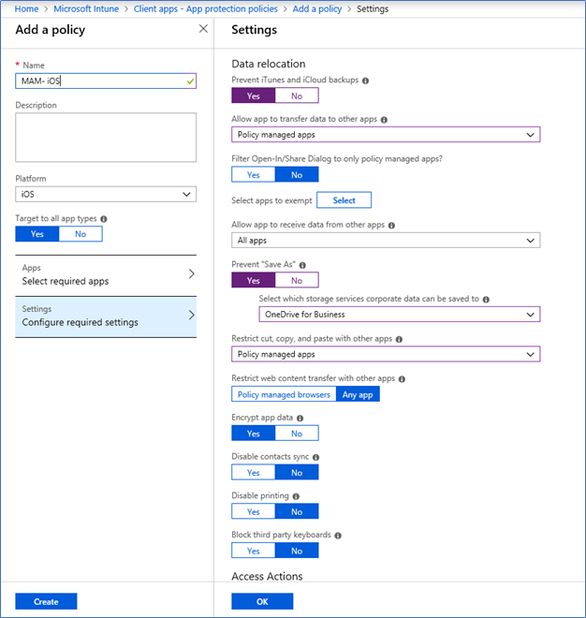Set Prevent iTunes and iCloud backups to No
586x618 pixels.
coord(297,96)
